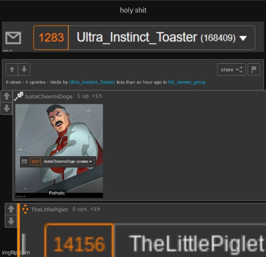
Task: Click the share button
Action: point(232,69)
